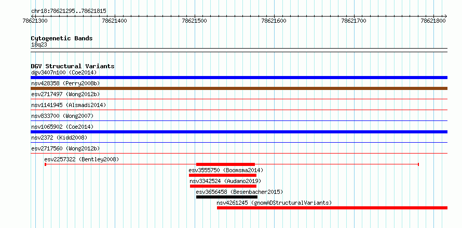This screenshot has height=228, width=462.
Task: Open nsv4261245 (gnomADStructuralVariants) label
Action: tap(274, 203)
